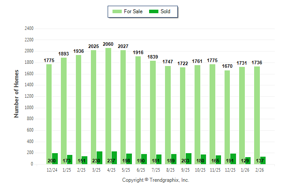Click the Copyright Trendgraphix, Inc. text
Viewport: 285px width, 191px height.
(x=155, y=180)
